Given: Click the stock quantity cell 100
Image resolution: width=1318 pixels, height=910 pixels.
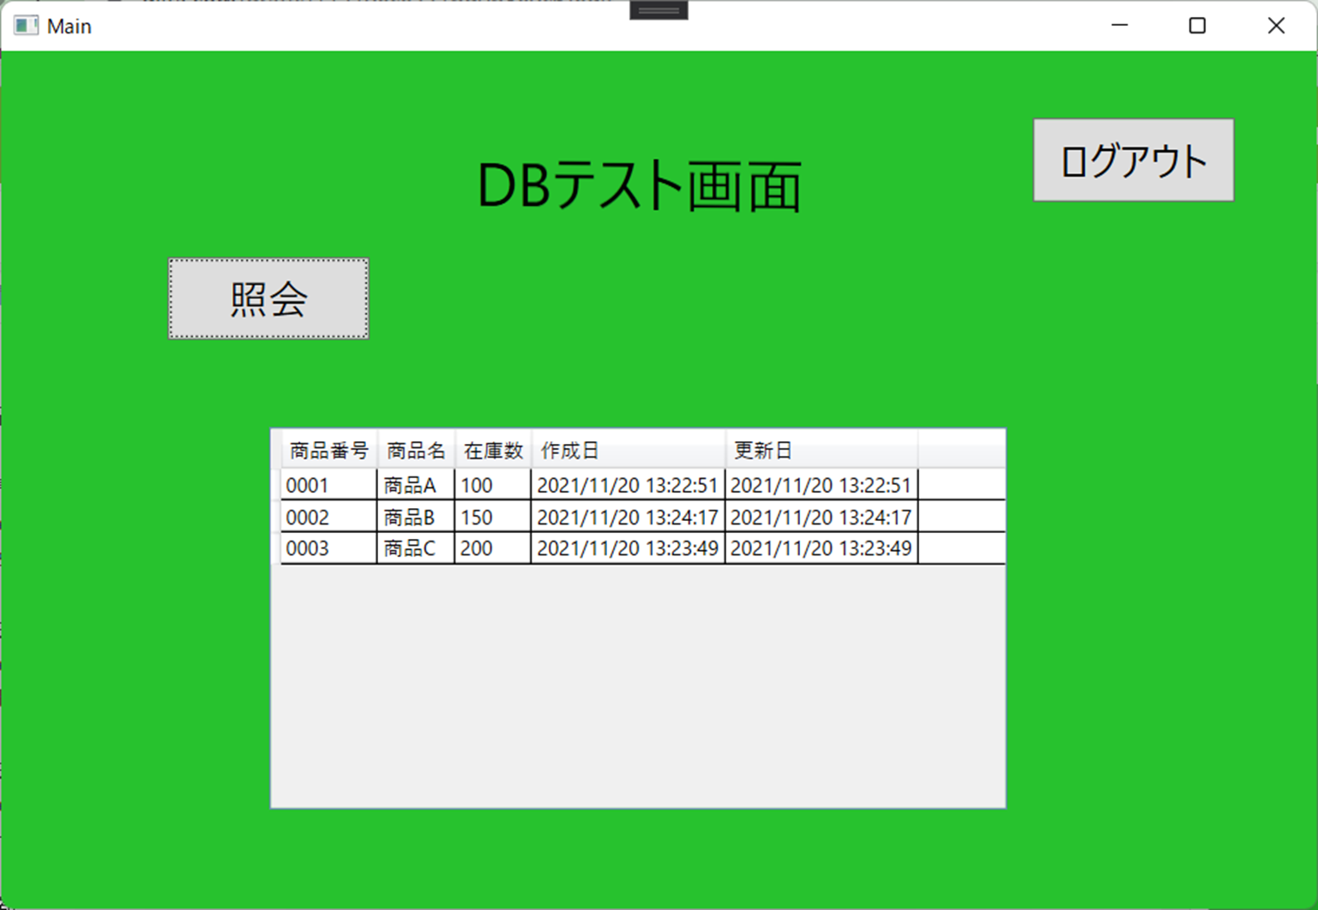Looking at the screenshot, I should (493, 485).
